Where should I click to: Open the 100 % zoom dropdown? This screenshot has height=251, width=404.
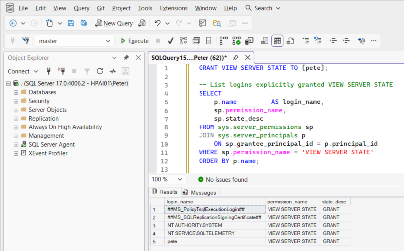[x=179, y=179]
